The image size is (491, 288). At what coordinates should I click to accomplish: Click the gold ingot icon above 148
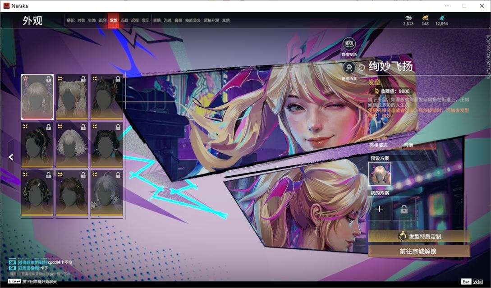pyautogui.click(x=425, y=18)
